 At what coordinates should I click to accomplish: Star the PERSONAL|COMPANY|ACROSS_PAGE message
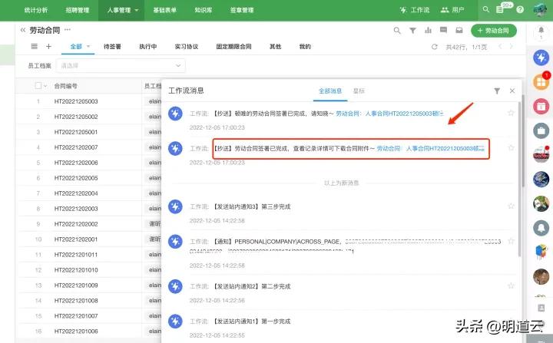511,241
